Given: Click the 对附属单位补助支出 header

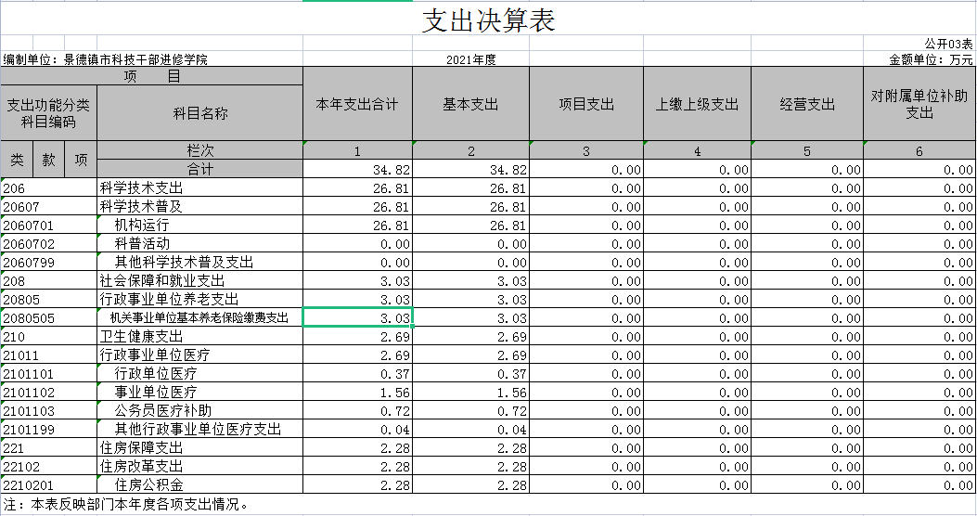Looking at the screenshot, I should (919, 104).
